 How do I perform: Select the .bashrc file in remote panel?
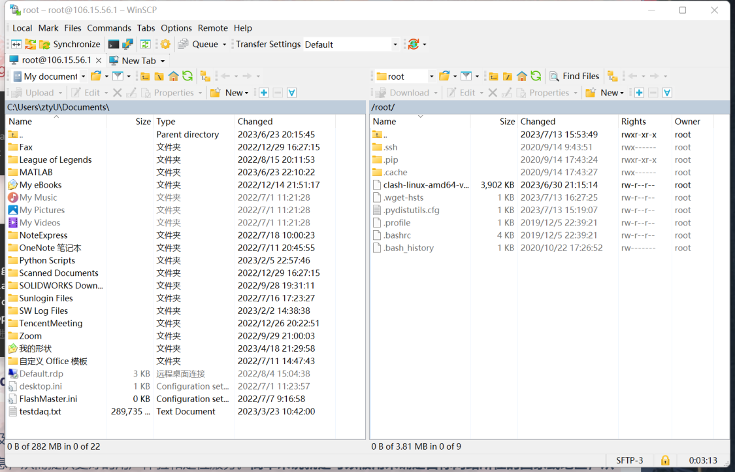[397, 235]
